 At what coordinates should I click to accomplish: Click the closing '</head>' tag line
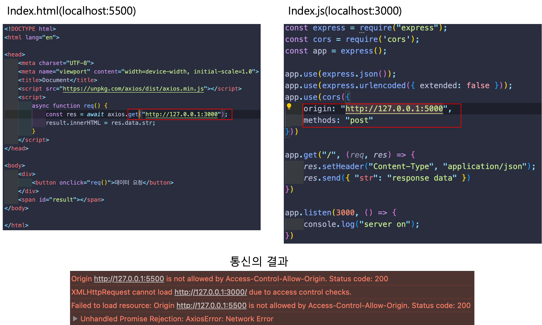point(16,148)
